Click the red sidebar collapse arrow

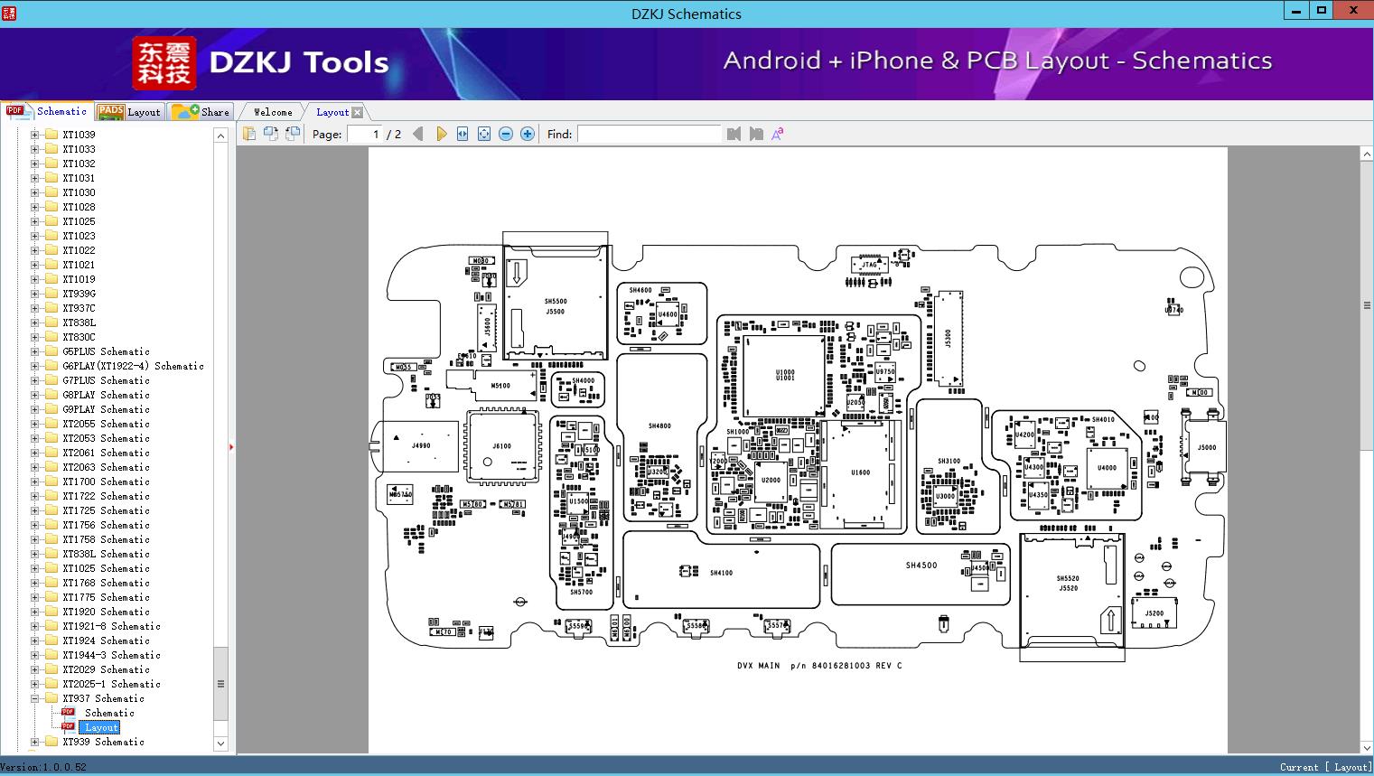click(231, 446)
